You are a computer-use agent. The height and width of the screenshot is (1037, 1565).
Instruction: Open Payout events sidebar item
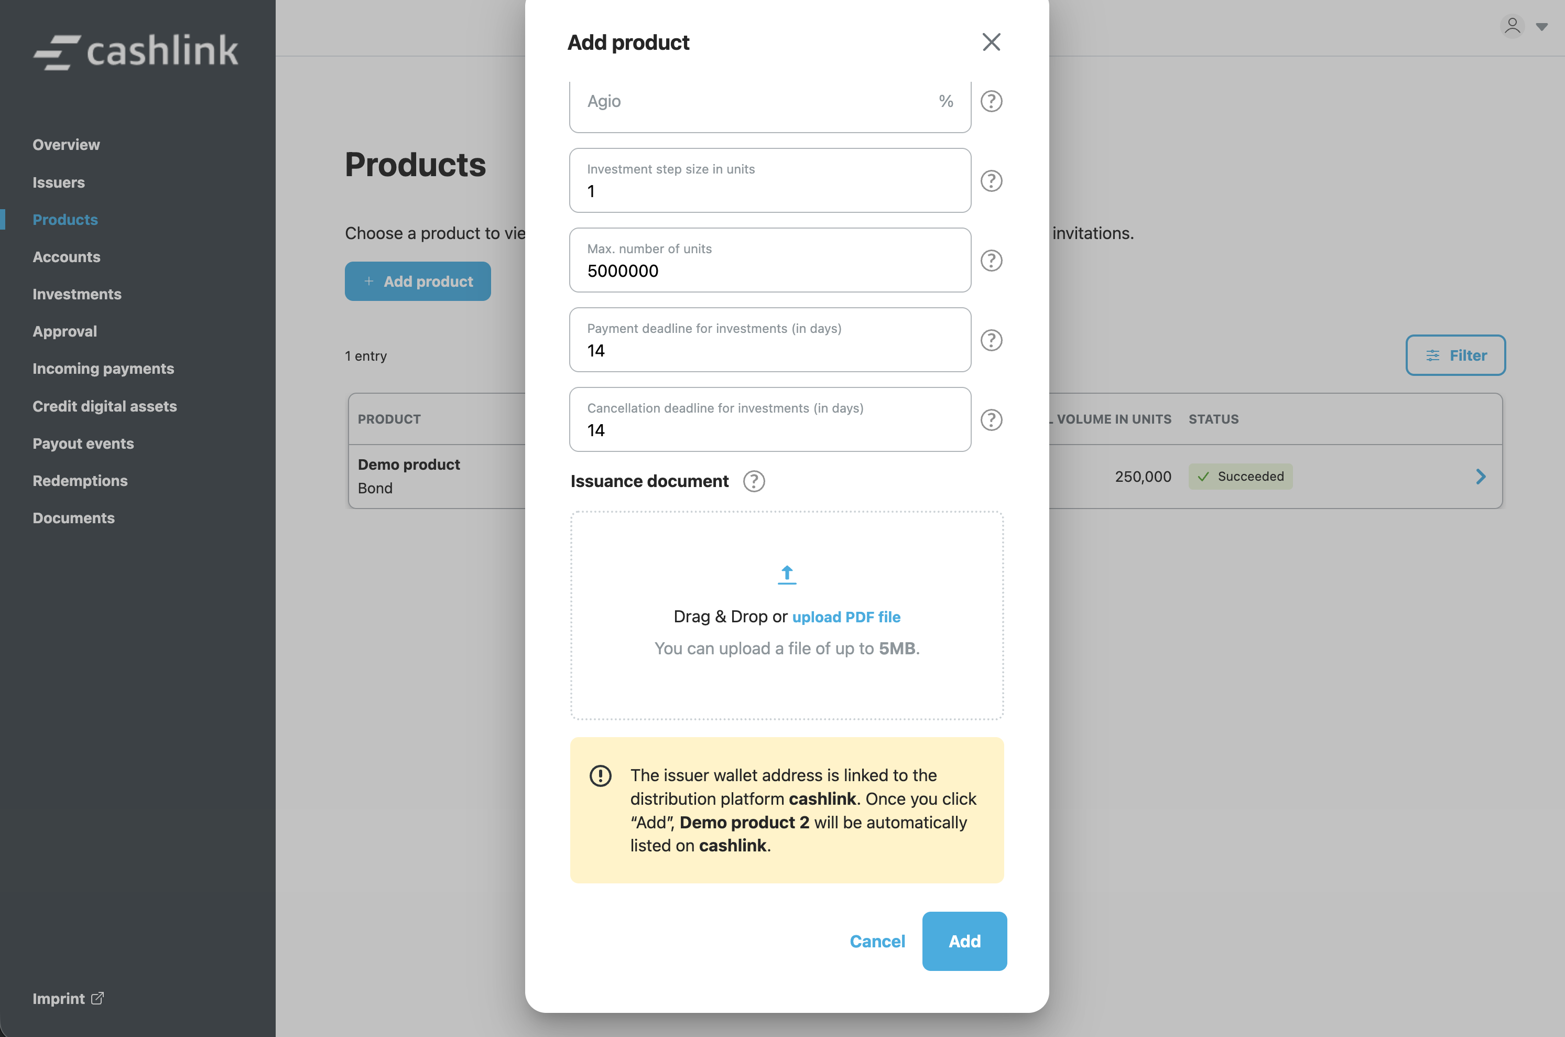[x=83, y=444]
